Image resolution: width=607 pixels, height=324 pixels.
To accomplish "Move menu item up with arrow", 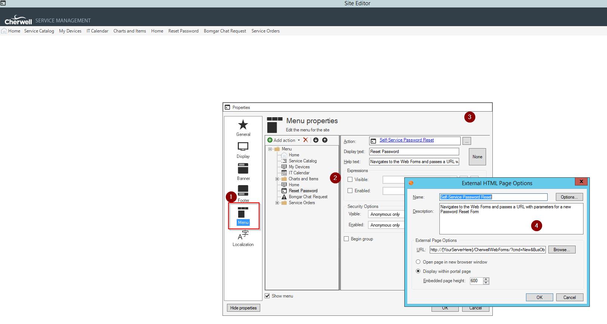I will (x=325, y=140).
